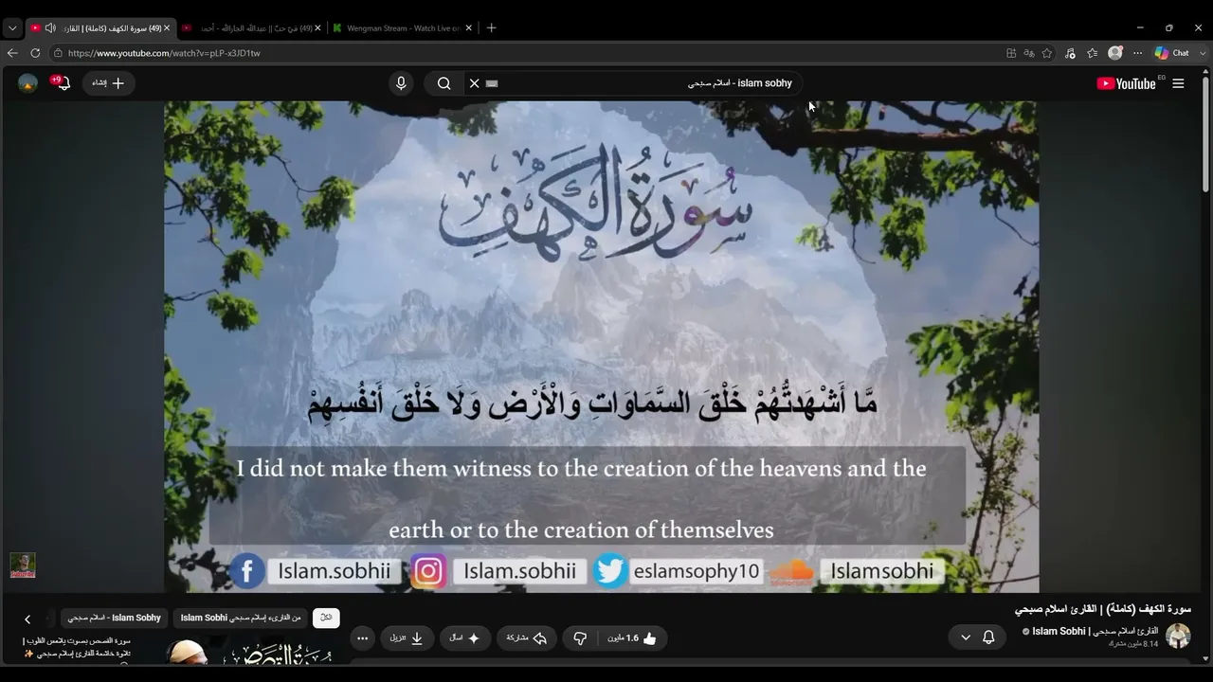Switch to the فنّ حبّ YouTube tab

[251, 28]
